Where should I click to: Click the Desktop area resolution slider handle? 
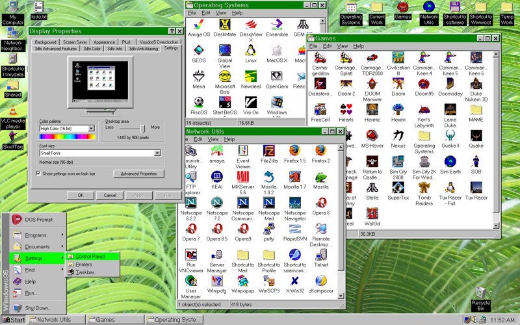pos(142,128)
